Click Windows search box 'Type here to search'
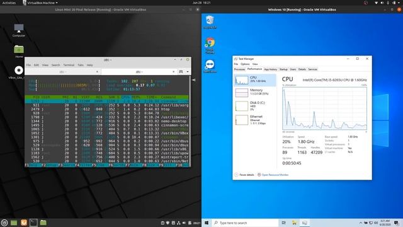The image size is (403, 227). pyautogui.click(x=245, y=223)
